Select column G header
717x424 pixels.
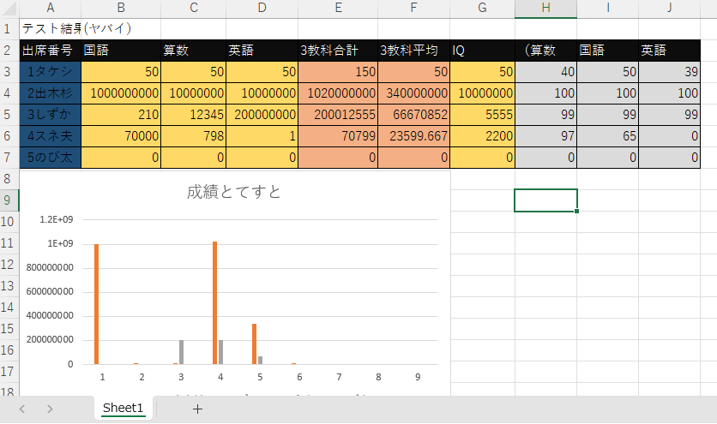coord(482,8)
